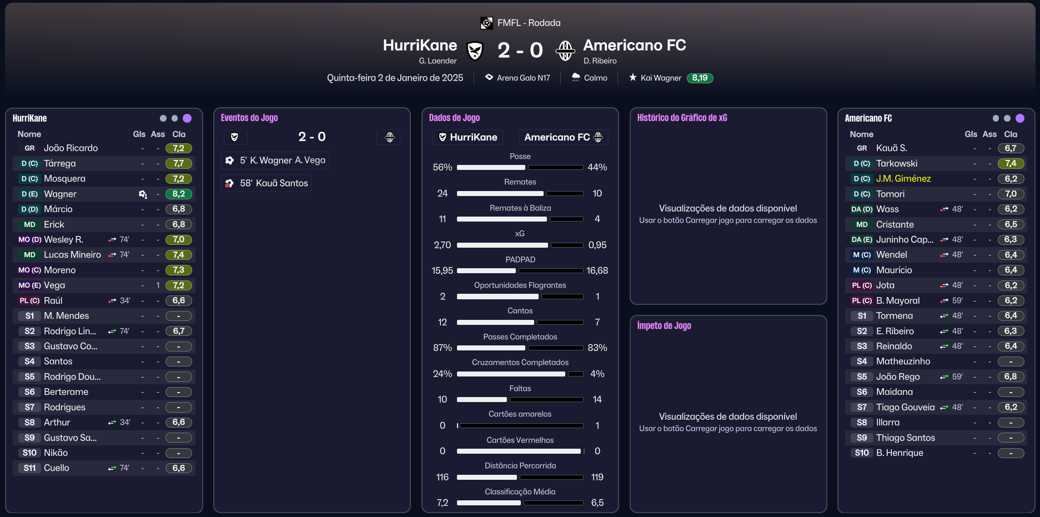Click the Gls column header in Americano FC panel

click(x=971, y=134)
